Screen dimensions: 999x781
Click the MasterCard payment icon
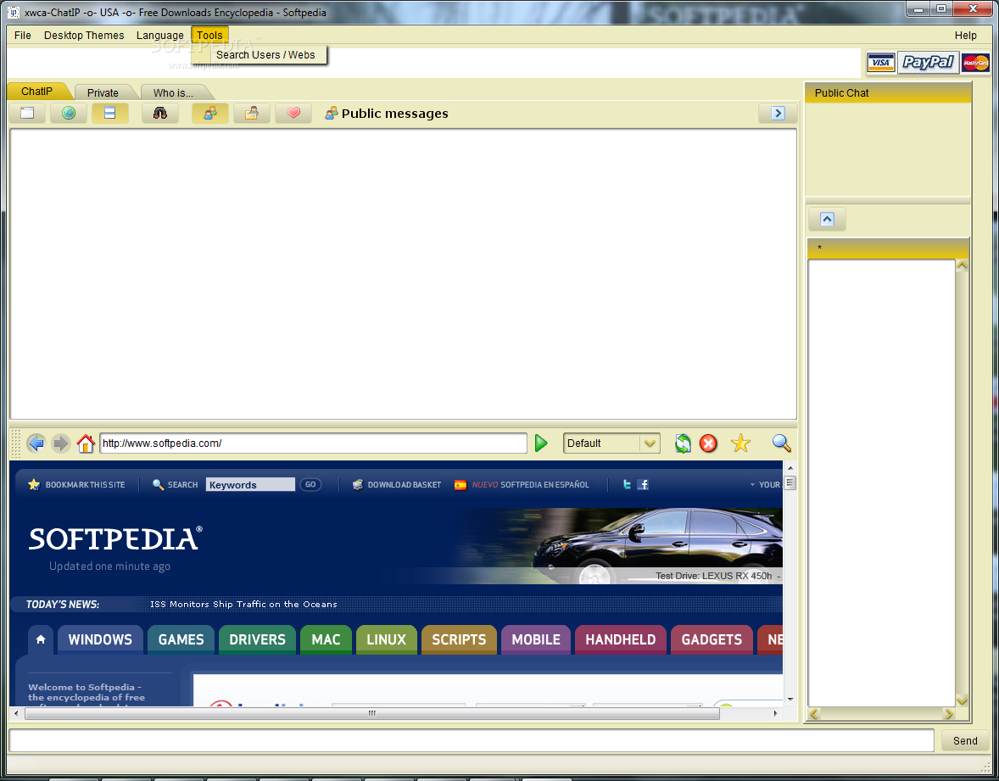tap(975, 63)
